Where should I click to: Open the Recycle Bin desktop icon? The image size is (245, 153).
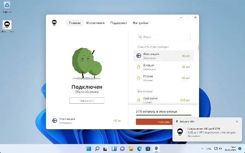7,7
